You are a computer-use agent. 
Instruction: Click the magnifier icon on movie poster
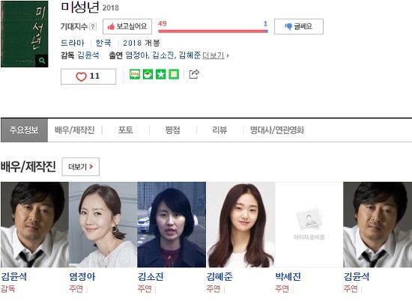click(x=41, y=61)
